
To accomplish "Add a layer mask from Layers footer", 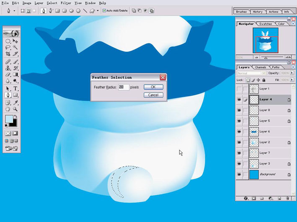I will (x=254, y=198).
